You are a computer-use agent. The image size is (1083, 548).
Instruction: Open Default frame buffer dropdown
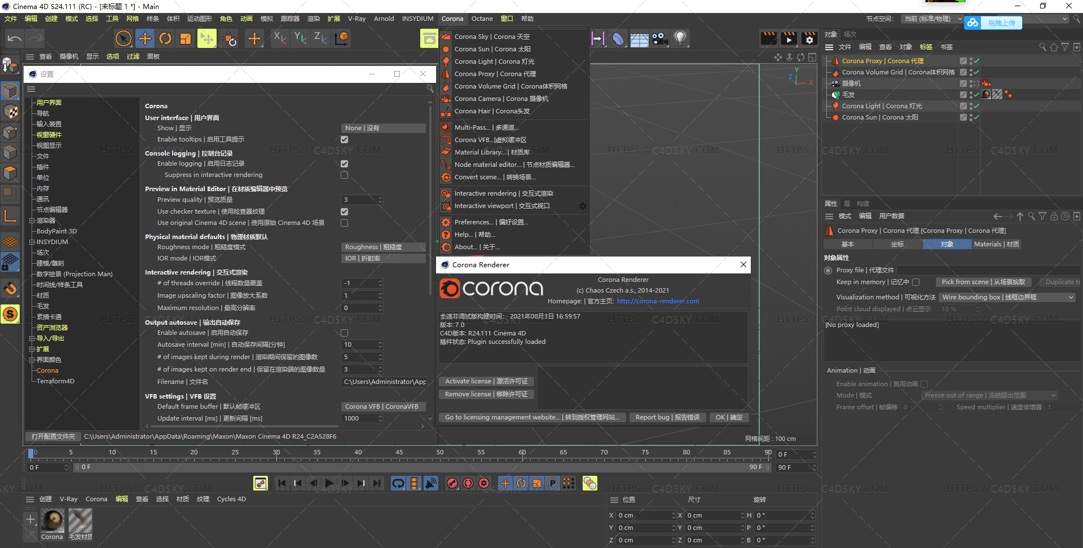click(x=384, y=407)
